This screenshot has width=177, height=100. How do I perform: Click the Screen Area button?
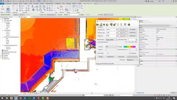point(121,57)
